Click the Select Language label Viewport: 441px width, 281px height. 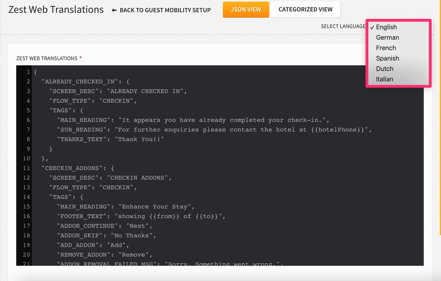pos(343,26)
